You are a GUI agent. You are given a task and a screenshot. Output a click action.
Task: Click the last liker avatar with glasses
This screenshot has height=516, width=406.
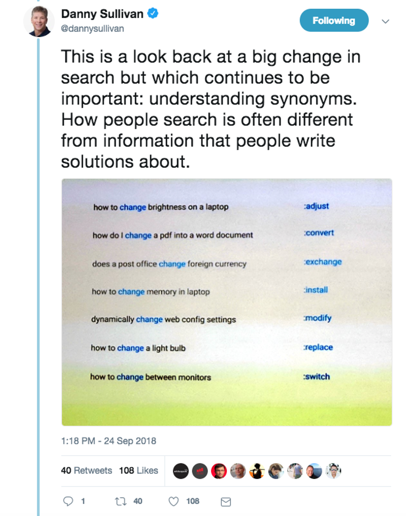[x=333, y=471]
